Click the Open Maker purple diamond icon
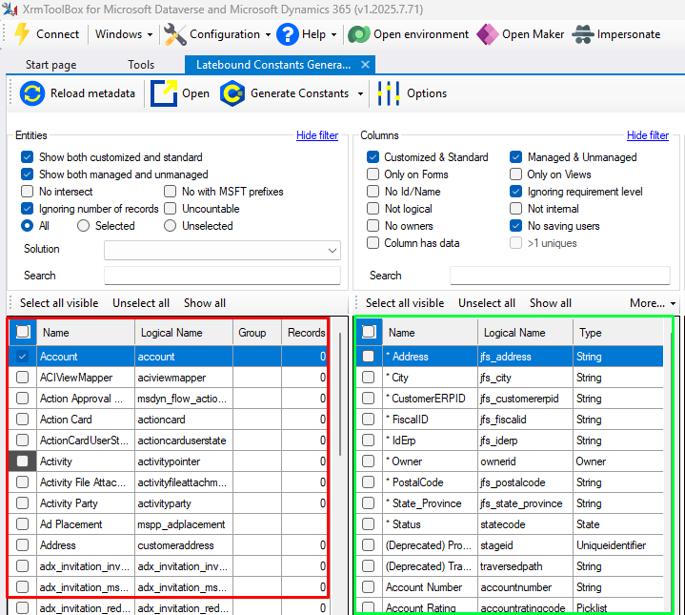Viewport: 685px width, 615px height. tap(488, 34)
